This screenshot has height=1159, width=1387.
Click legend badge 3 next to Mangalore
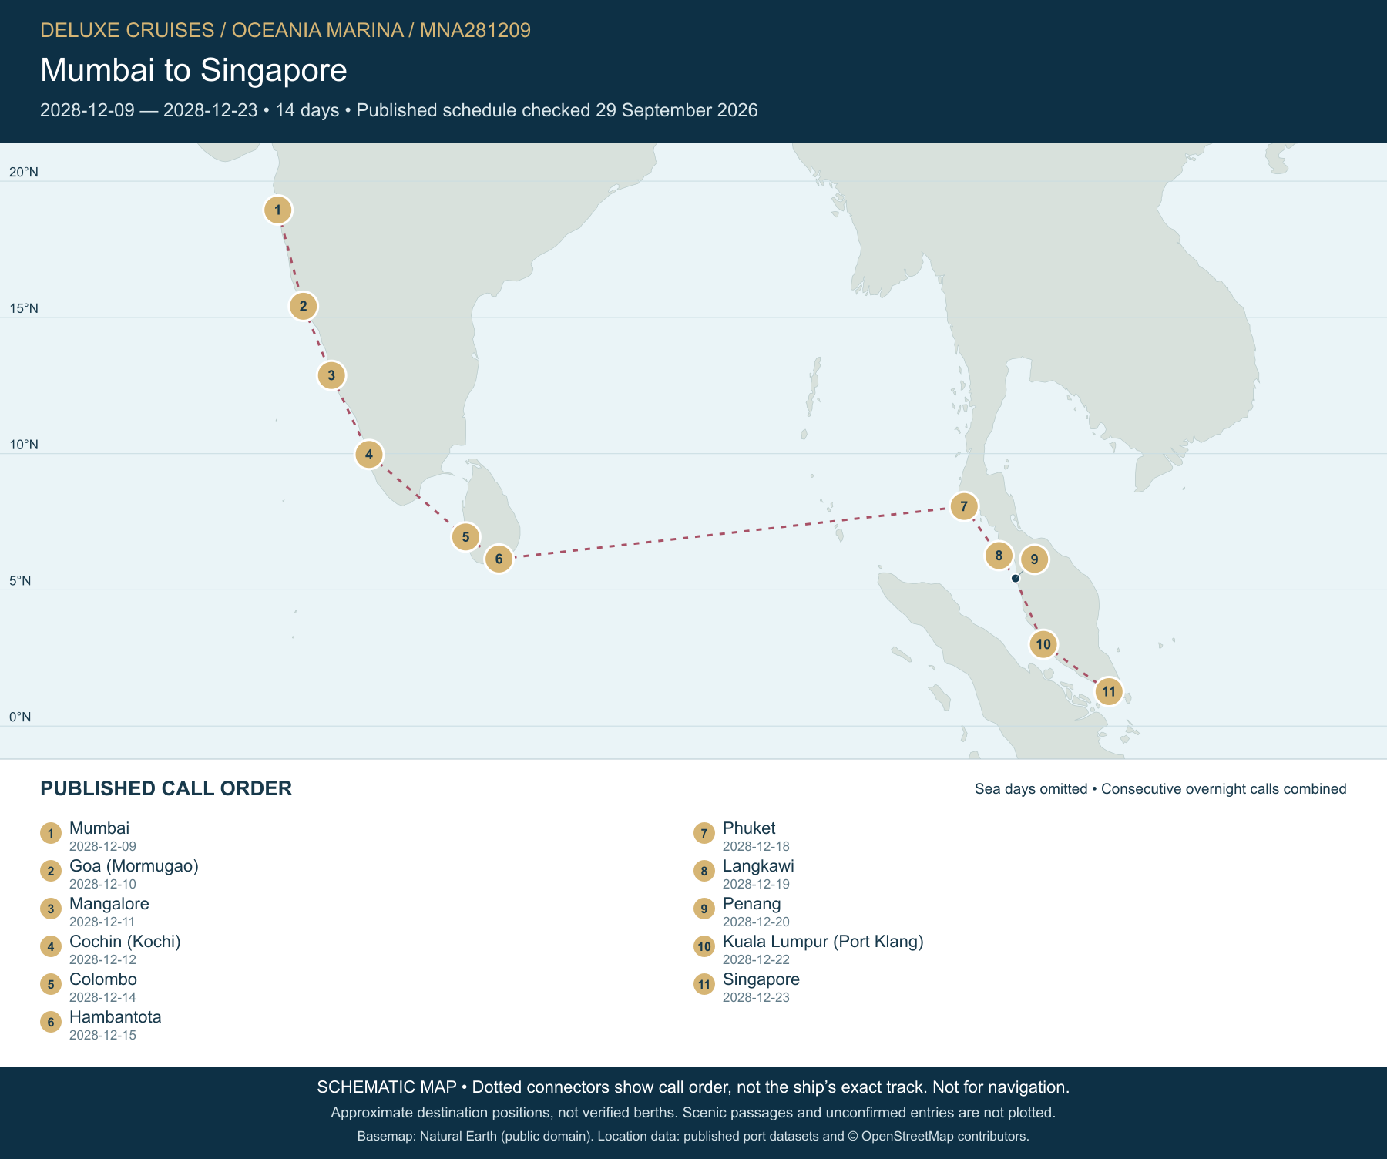point(51,909)
